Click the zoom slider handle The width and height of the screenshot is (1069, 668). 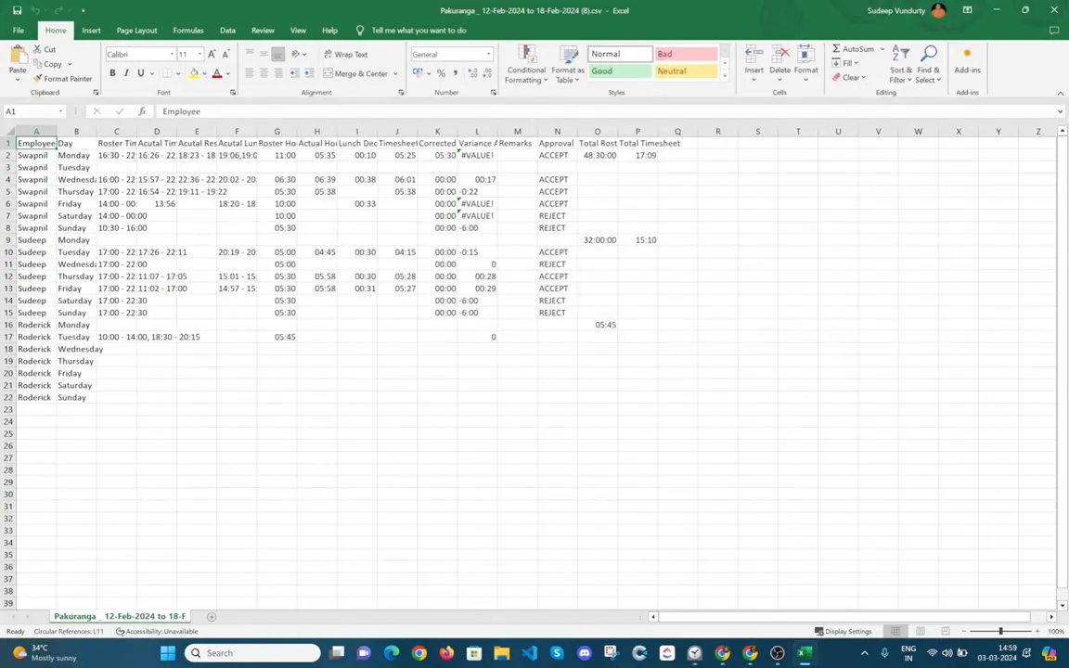(x=1000, y=631)
